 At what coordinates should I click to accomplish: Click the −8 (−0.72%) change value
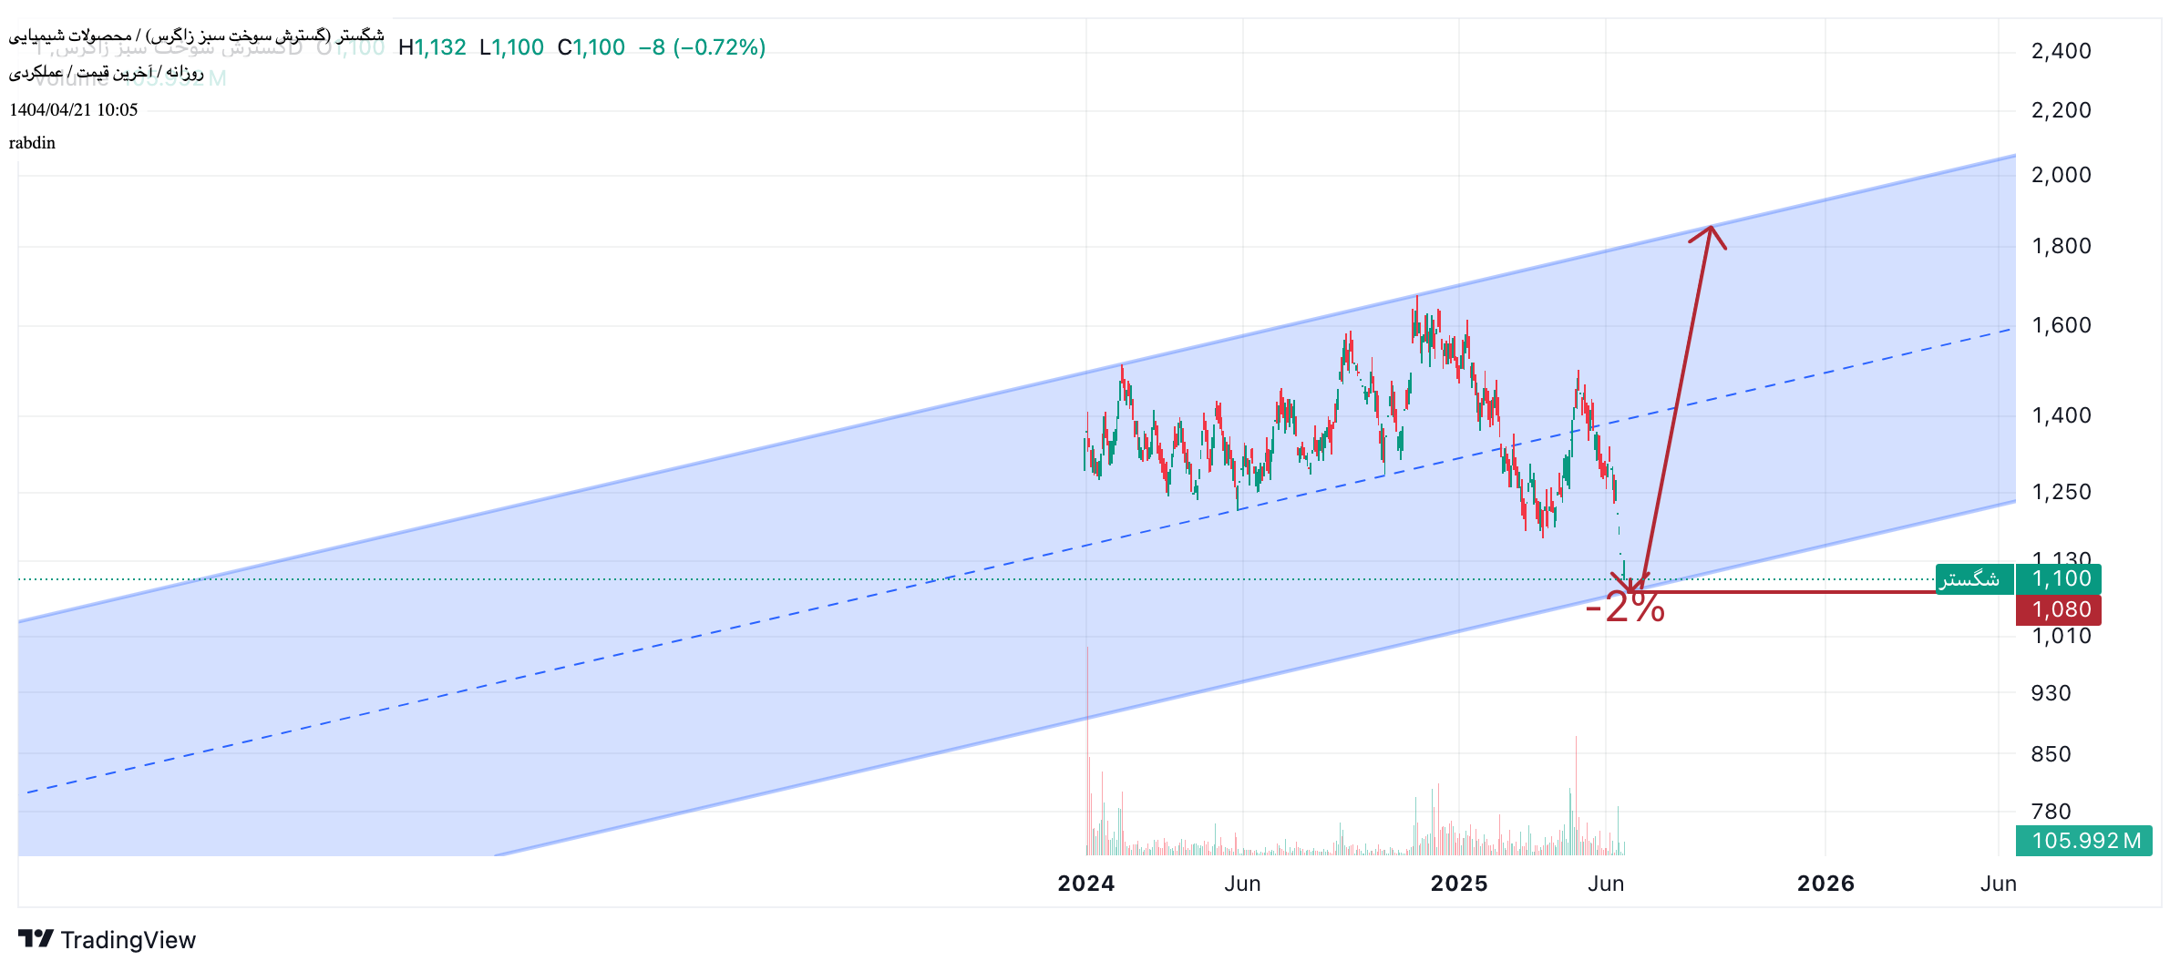703,47
